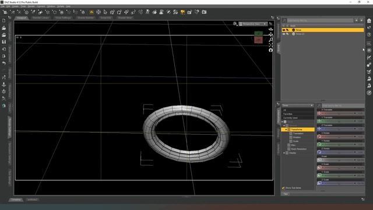Hide the second Torus (2) via eye icon
The width and height of the screenshot is (373, 210).
coord(284,34)
